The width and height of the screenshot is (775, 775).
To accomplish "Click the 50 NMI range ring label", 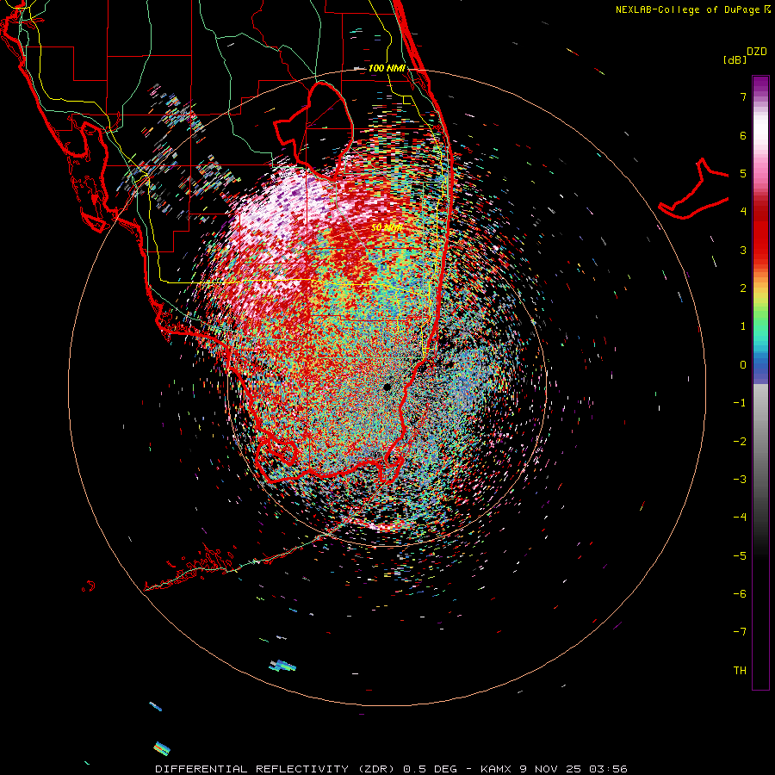I will [x=387, y=227].
